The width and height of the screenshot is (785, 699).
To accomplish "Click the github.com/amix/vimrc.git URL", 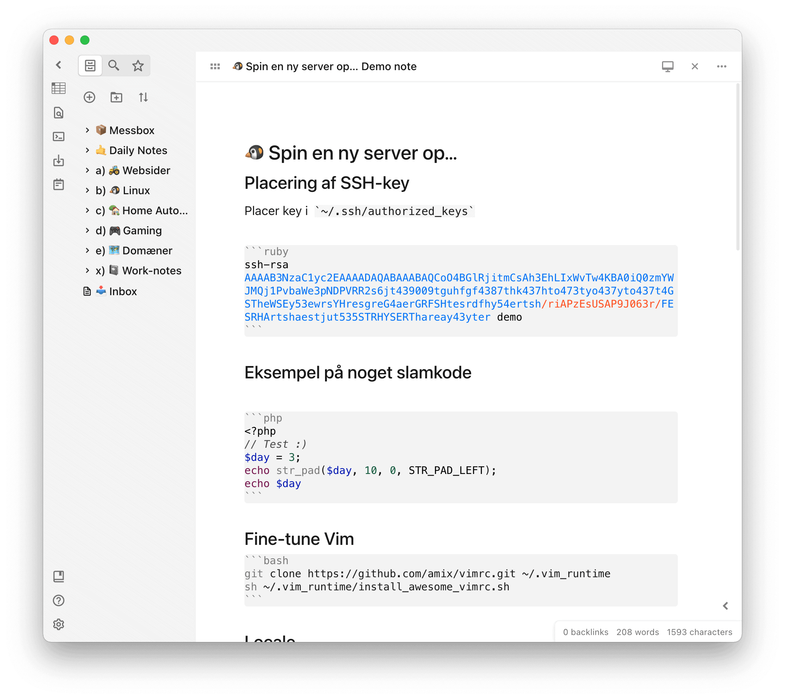I will [411, 573].
